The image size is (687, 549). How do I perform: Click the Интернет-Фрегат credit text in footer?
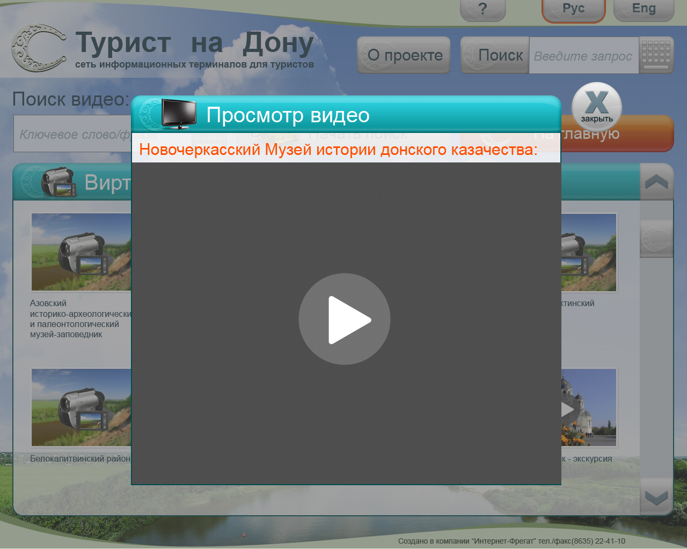[x=511, y=541]
